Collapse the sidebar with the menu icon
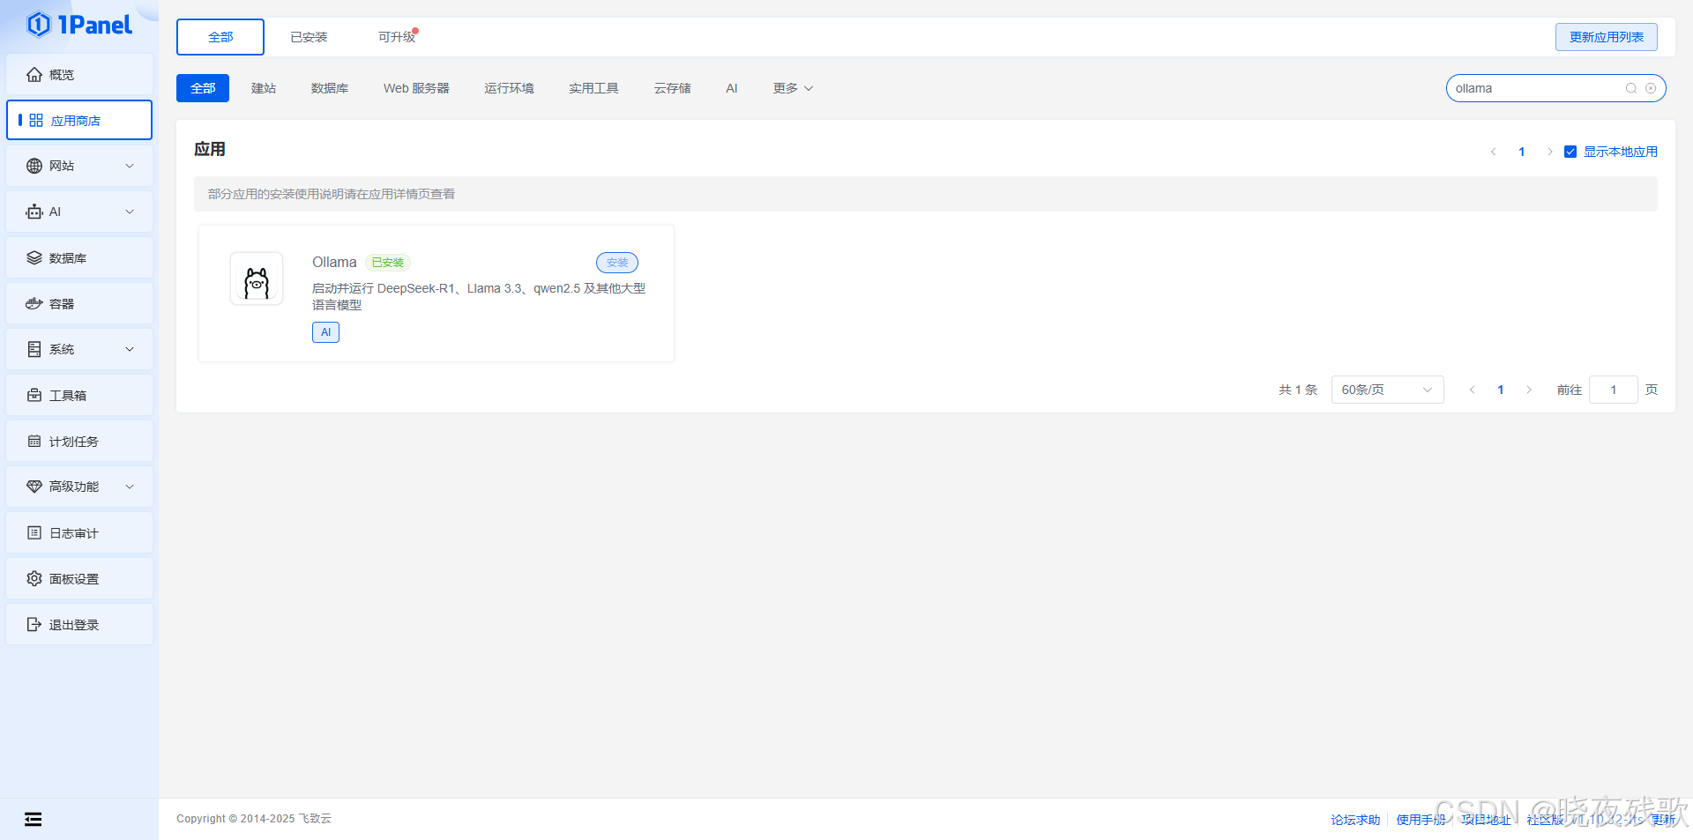The height and width of the screenshot is (840, 1693). coord(34,820)
